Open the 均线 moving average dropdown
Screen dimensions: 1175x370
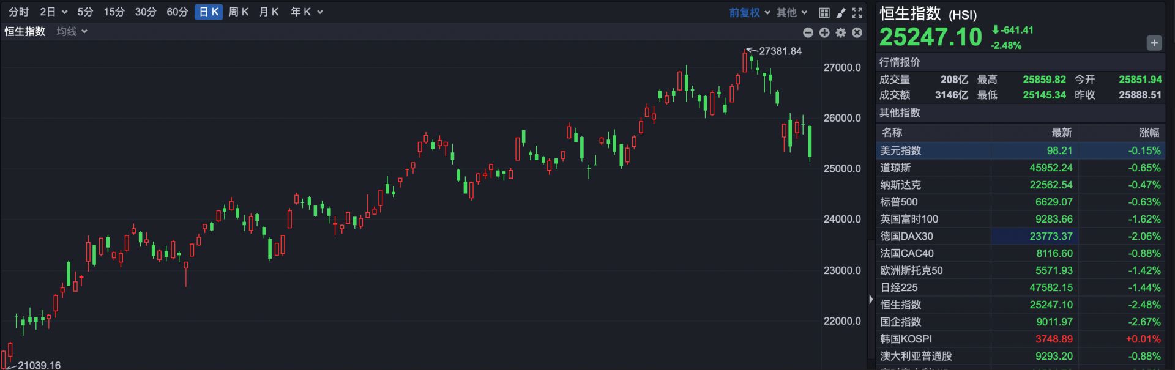click(x=72, y=31)
